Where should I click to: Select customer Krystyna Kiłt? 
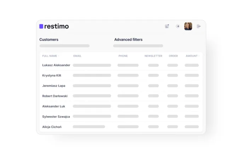[52, 76]
